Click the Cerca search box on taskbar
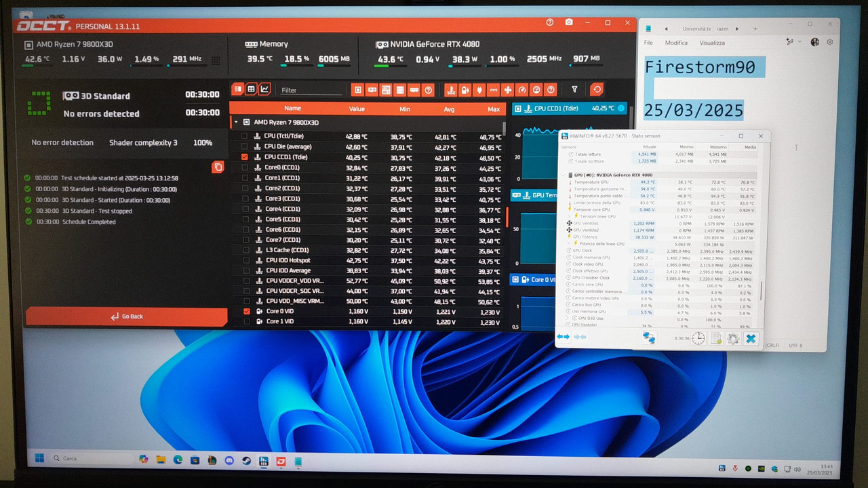Screen dimensions: 868x488 [x=91, y=459]
